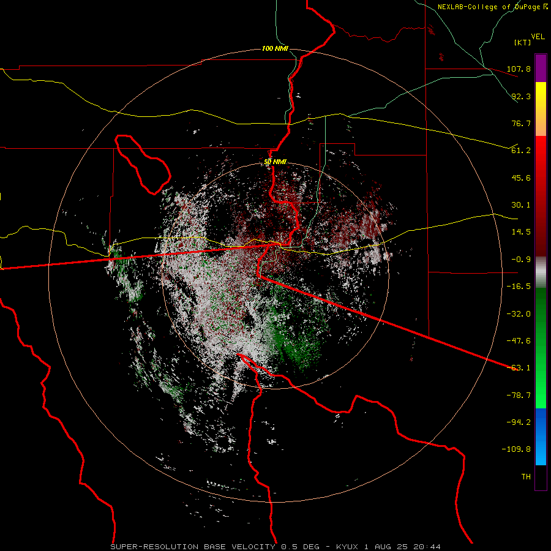Select the 30.1 value on velocity scale
The image size is (551, 551).
(521, 205)
